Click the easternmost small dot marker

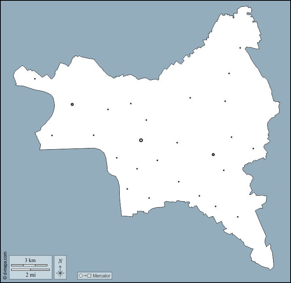(253, 148)
